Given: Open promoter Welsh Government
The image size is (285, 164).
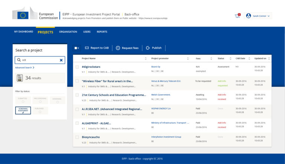Looking at the screenshot, I should click(x=161, y=95).
